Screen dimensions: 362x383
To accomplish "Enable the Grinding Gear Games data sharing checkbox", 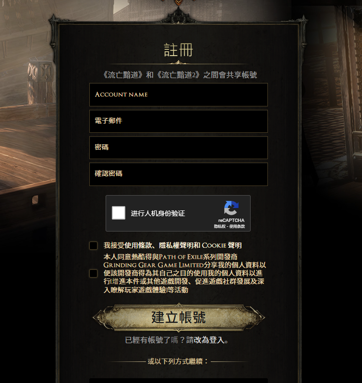I will tap(94, 273).
